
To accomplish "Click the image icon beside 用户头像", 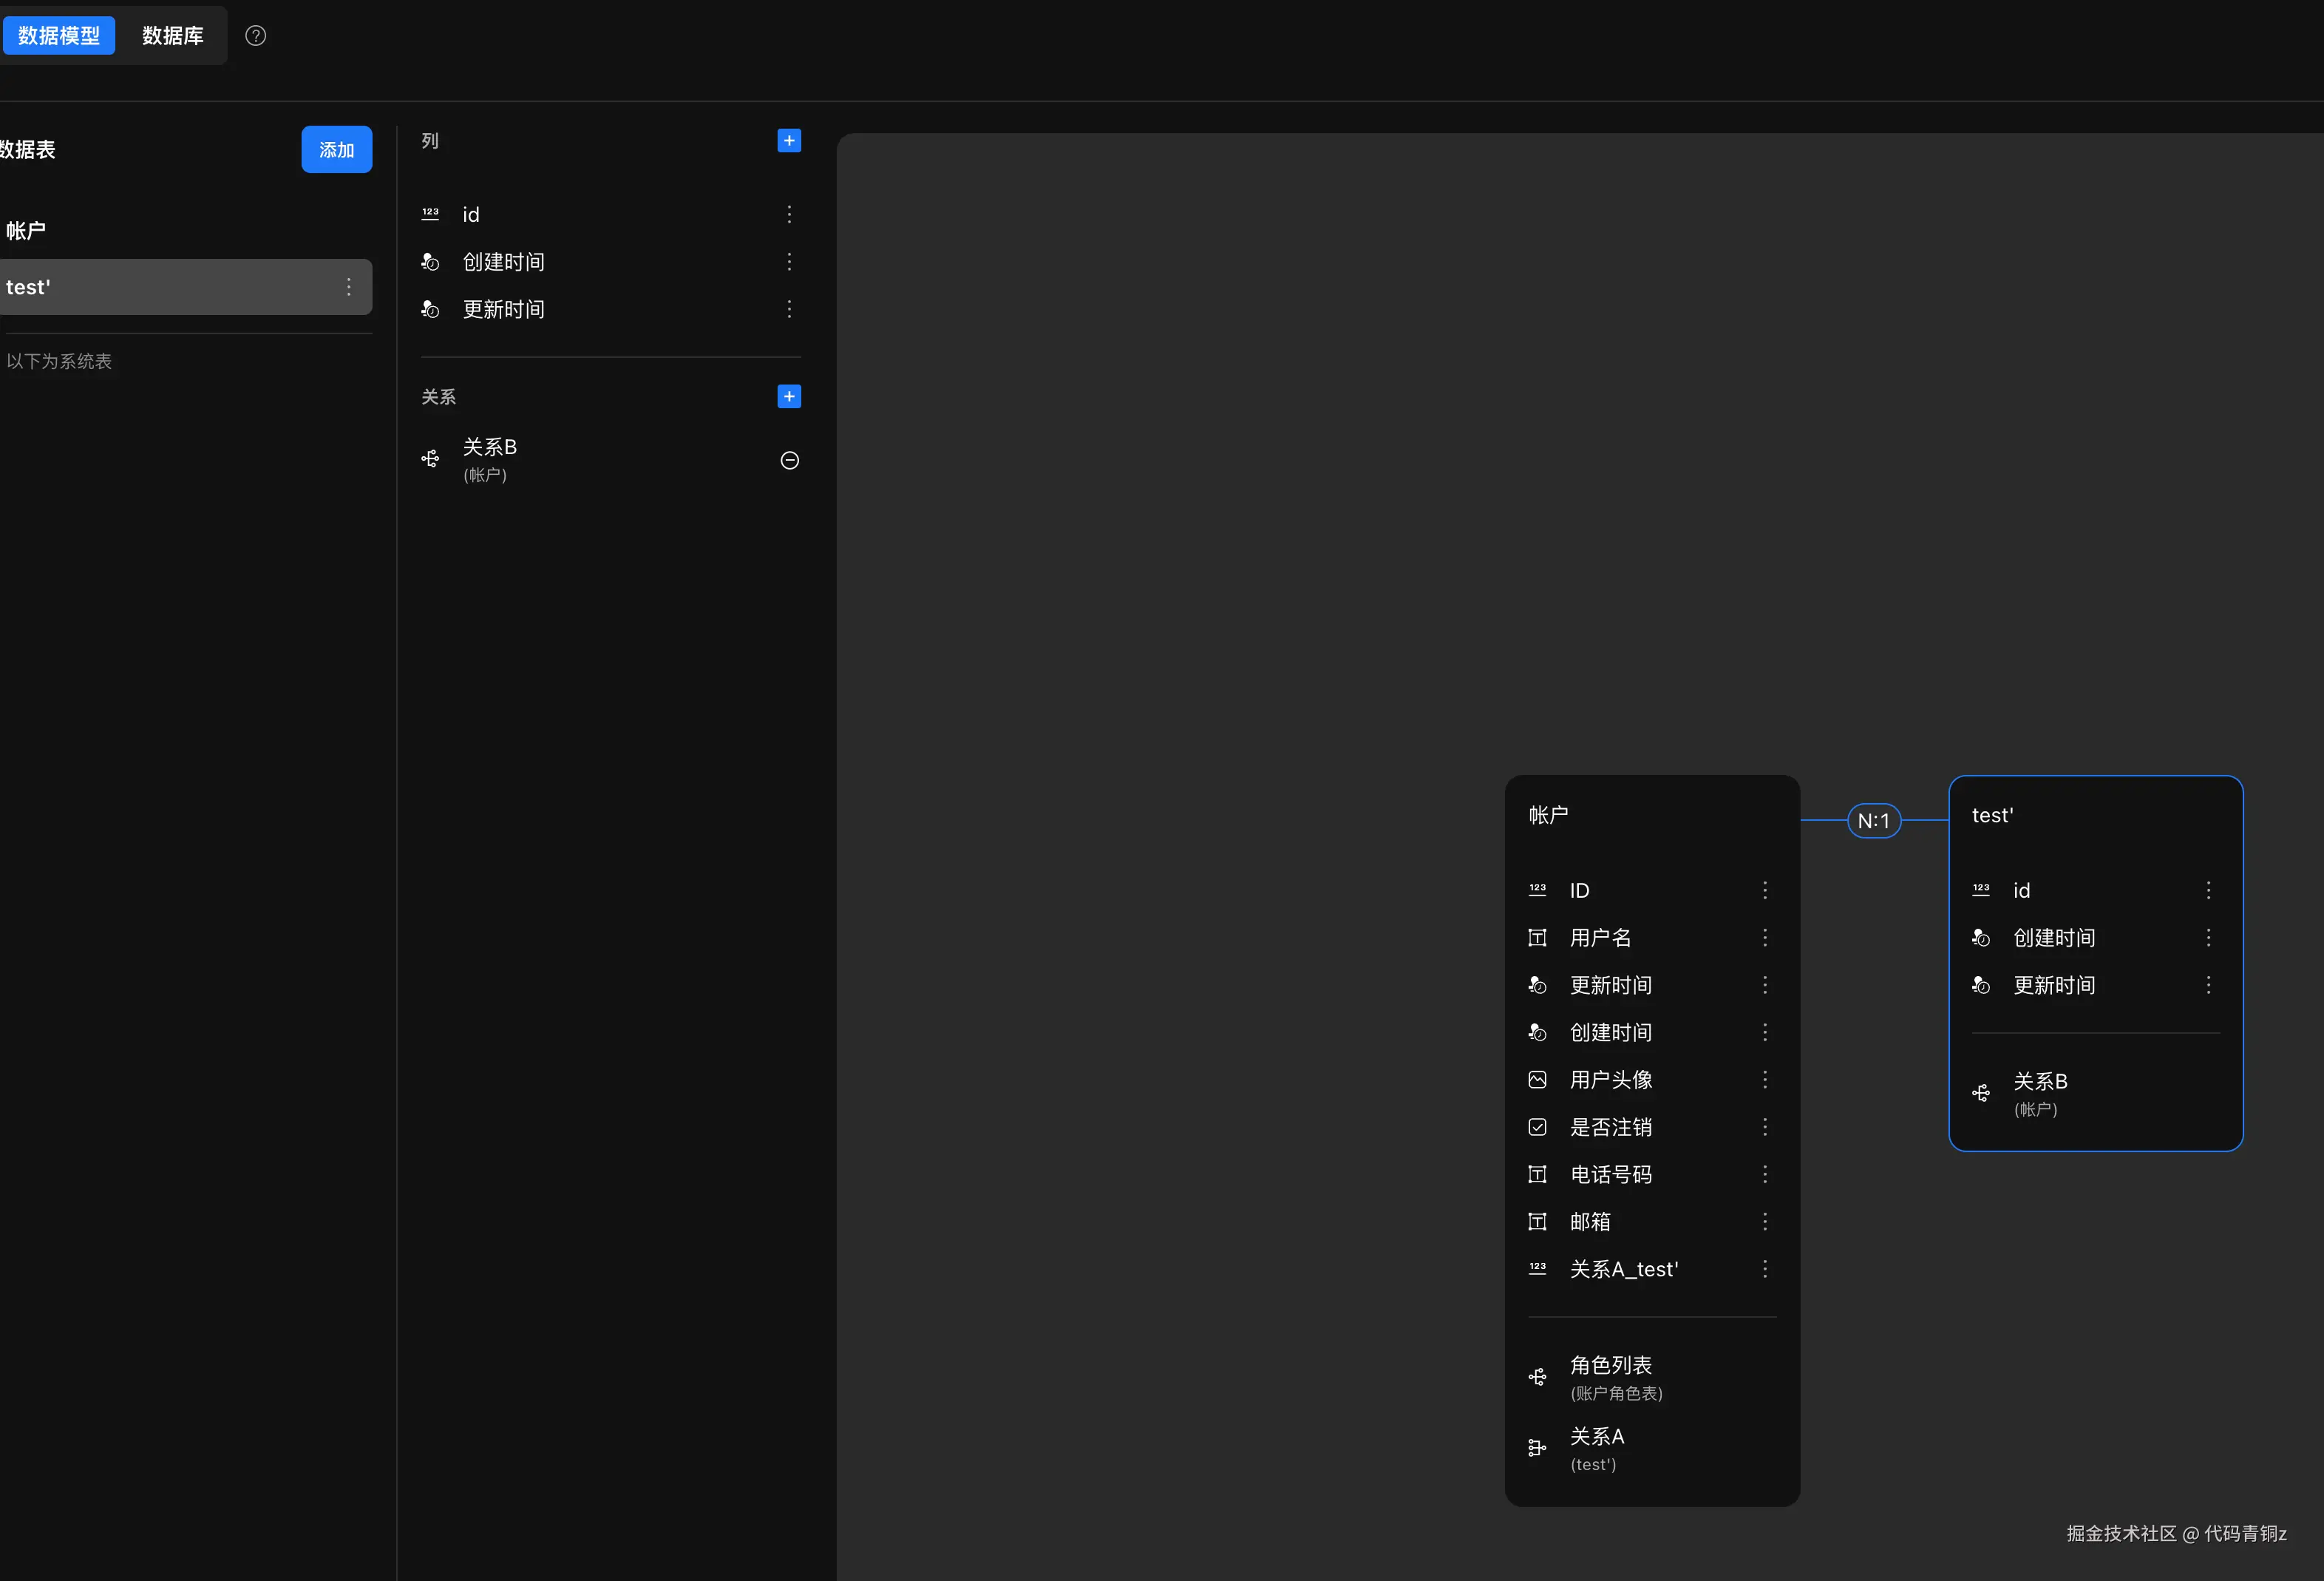I will [x=1537, y=1080].
